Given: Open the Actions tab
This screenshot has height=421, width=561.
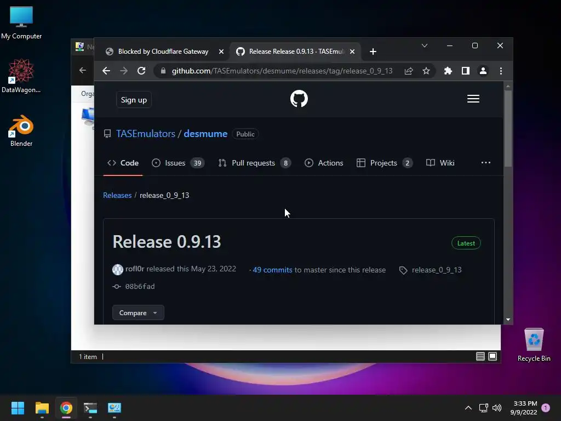Looking at the screenshot, I should pyautogui.click(x=324, y=163).
